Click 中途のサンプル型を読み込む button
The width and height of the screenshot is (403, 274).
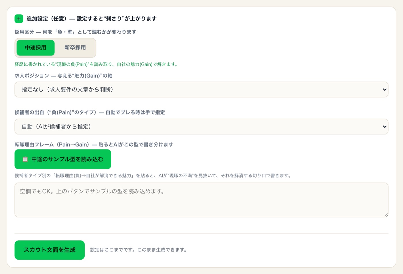click(x=63, y=159)
